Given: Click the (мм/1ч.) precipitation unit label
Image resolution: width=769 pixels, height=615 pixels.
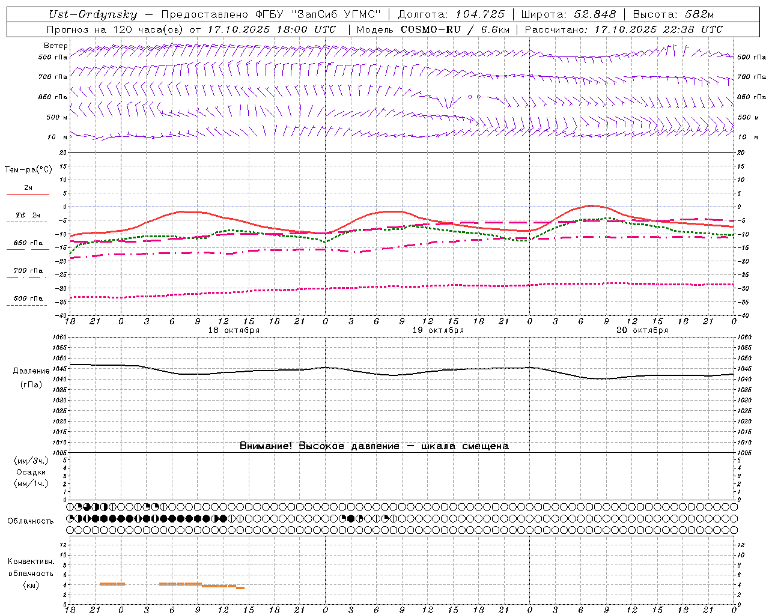Looking at the screenshot, I should (x=31, y=483).
